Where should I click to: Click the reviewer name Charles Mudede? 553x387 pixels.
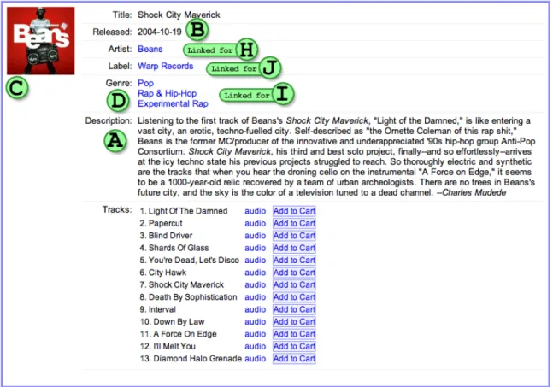coord(474,192)
